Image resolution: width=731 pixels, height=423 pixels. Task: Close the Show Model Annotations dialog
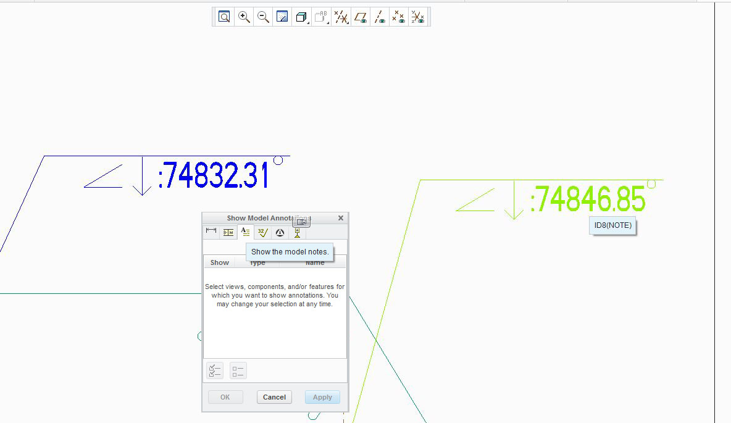(341, 218)
